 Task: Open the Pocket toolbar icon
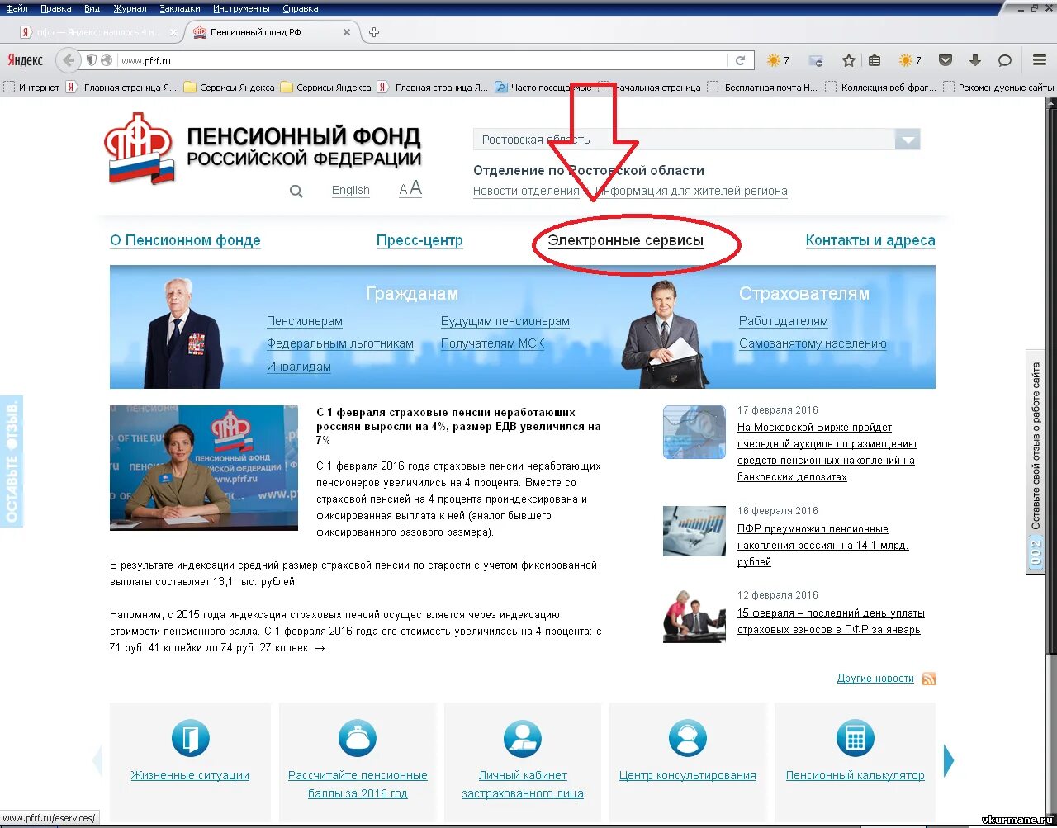[x=946, y=60]
